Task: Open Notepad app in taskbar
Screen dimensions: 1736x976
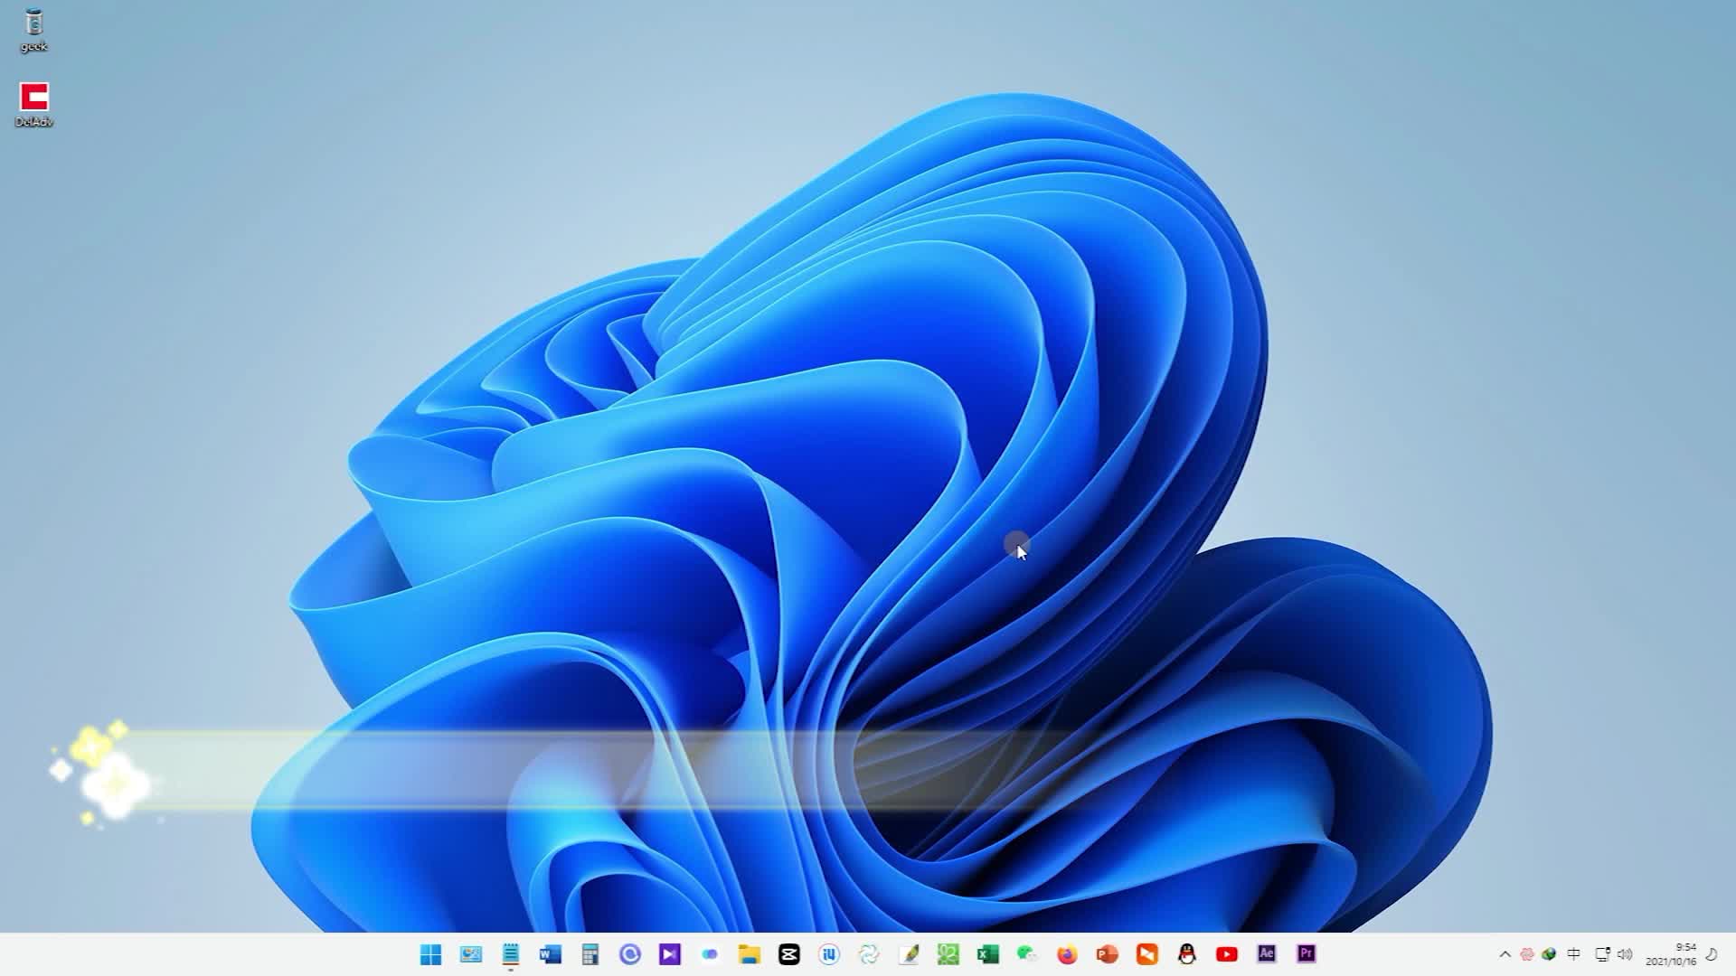Action: coord(510,954)
